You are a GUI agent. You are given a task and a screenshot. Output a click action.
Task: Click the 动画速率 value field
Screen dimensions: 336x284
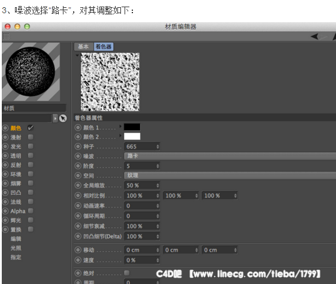click(x=142, y=206)
